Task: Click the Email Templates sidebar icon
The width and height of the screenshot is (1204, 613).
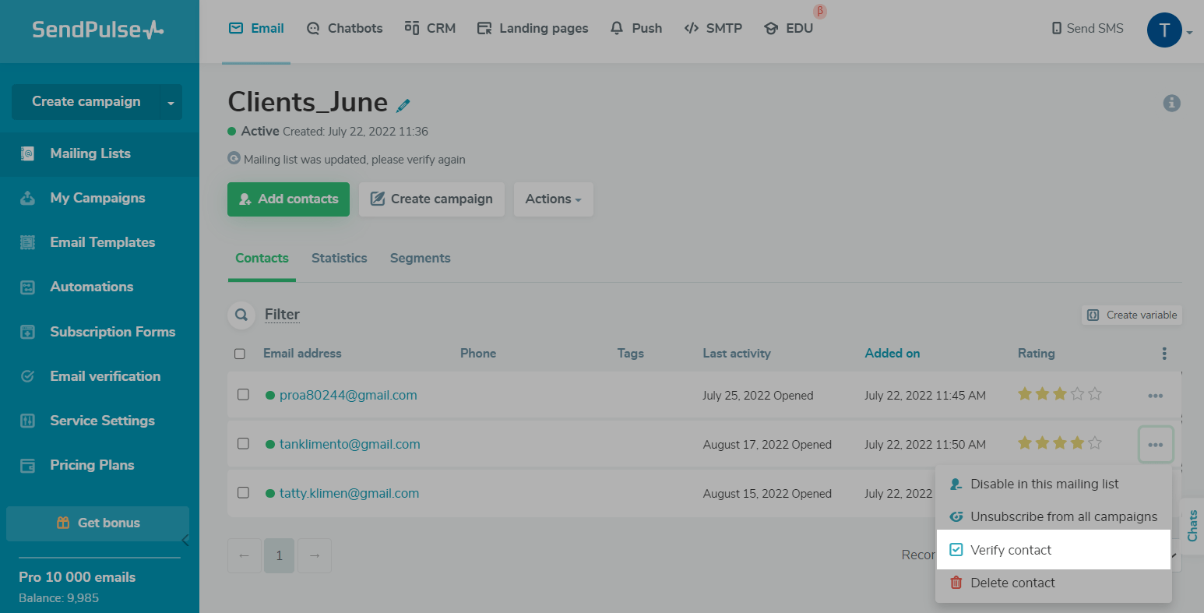Action: [27, 243]
